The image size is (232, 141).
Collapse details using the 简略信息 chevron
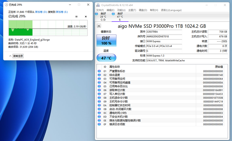tap(10, 56)
